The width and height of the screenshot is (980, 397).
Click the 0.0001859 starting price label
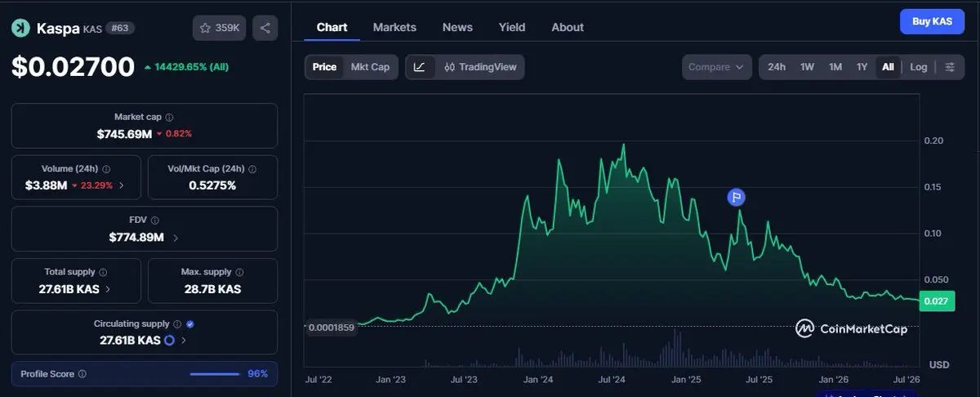332,328
